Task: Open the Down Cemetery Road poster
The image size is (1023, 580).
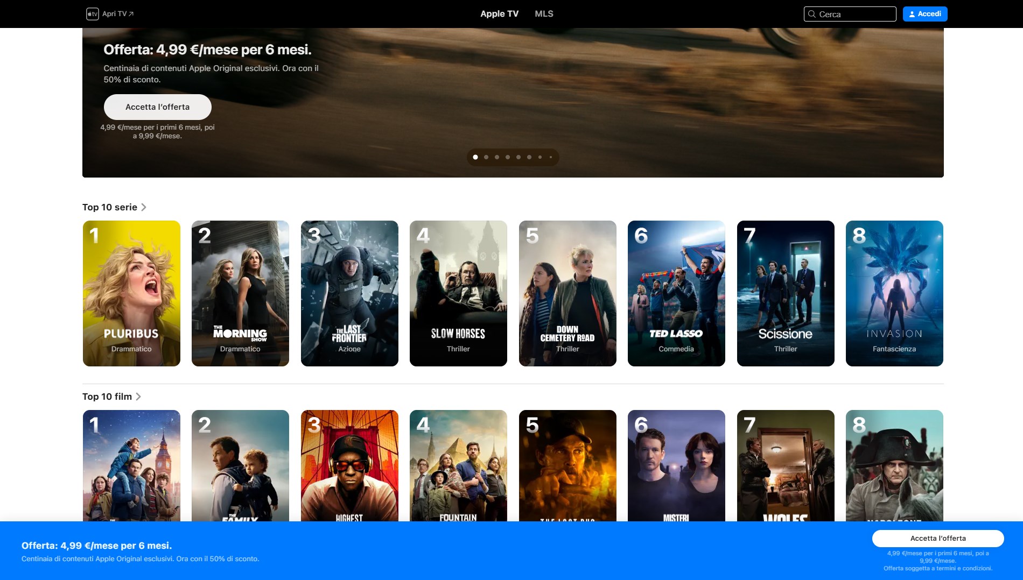Action: point(567,293)
